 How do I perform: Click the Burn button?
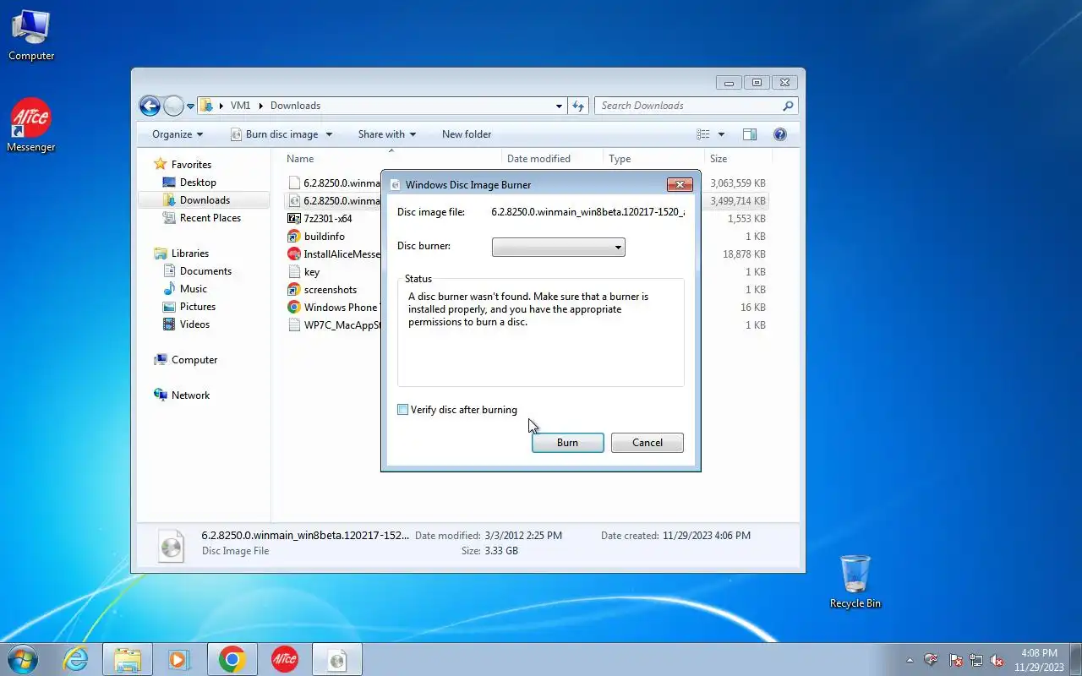pos(568,443)
